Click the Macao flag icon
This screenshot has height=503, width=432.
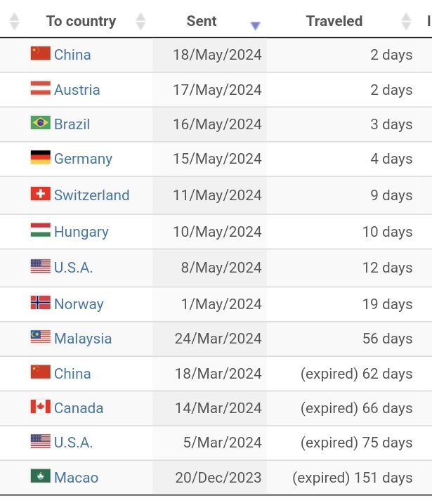click(x=41, y=476)
